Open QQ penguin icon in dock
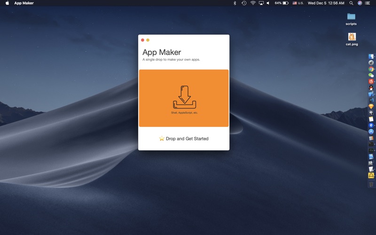Image resolution: width=376 pixels, height=235 pixels. tap(371, 88)
